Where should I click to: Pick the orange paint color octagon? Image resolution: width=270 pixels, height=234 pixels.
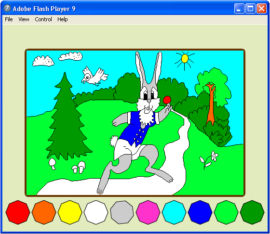point(44,212)
